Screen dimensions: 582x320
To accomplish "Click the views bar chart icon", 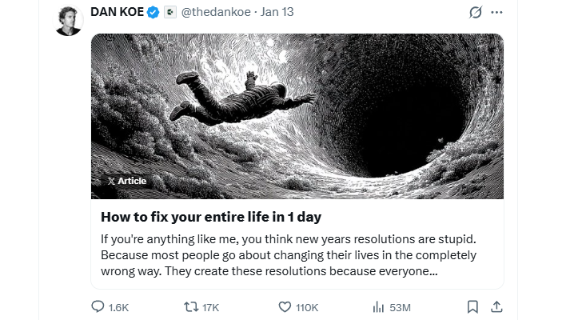I will 379,306.
